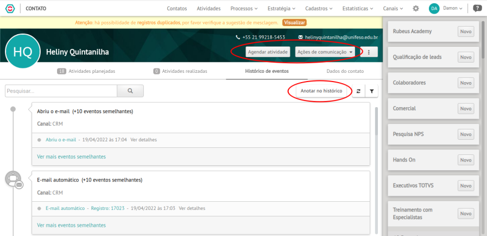Click Ver mais eventos semelhantes under Abriu o e-mail
Screen dimensions: 487x236
[x=72, y=157]
